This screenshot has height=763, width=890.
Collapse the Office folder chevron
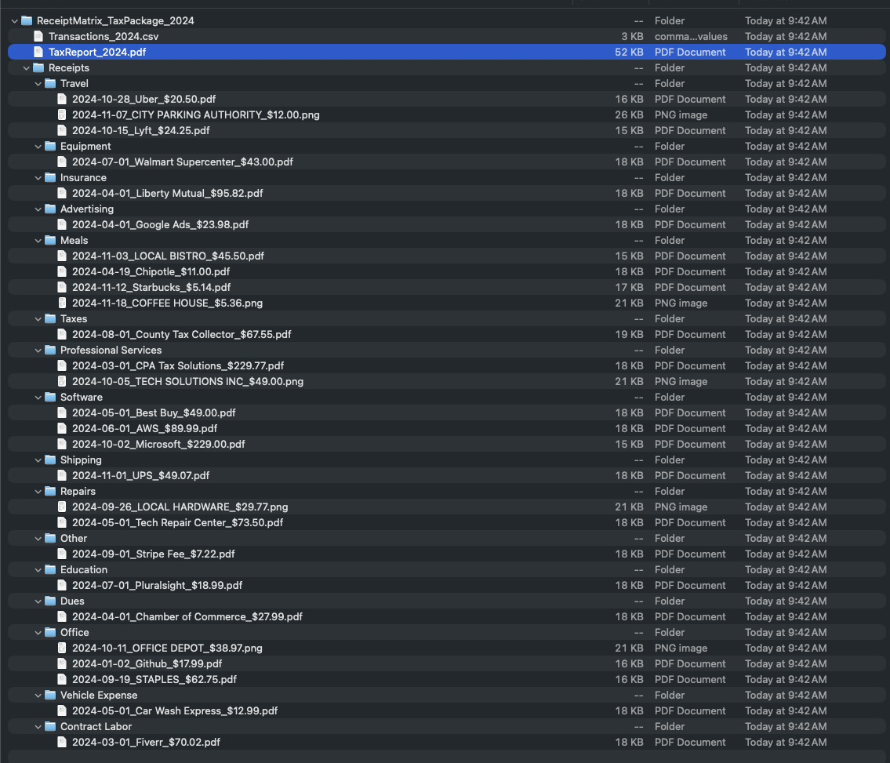pos(38,632)
